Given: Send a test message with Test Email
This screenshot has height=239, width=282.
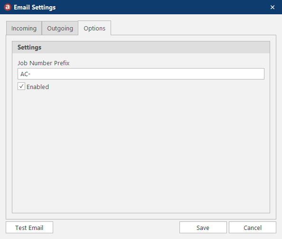Looking at the screenshot, I should [x=29, y=228].
